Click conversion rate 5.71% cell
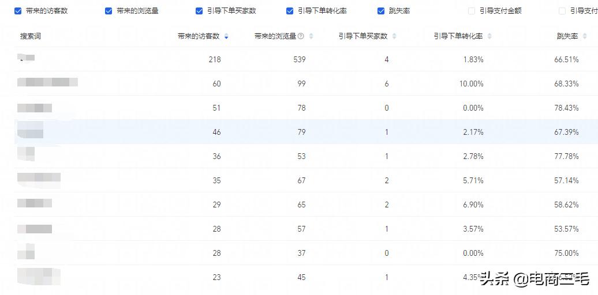This screenshot has height=295, width=598. coord(473,181)
